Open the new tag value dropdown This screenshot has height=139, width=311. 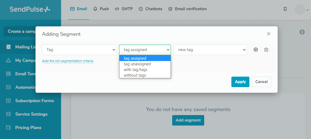(210, 50)
